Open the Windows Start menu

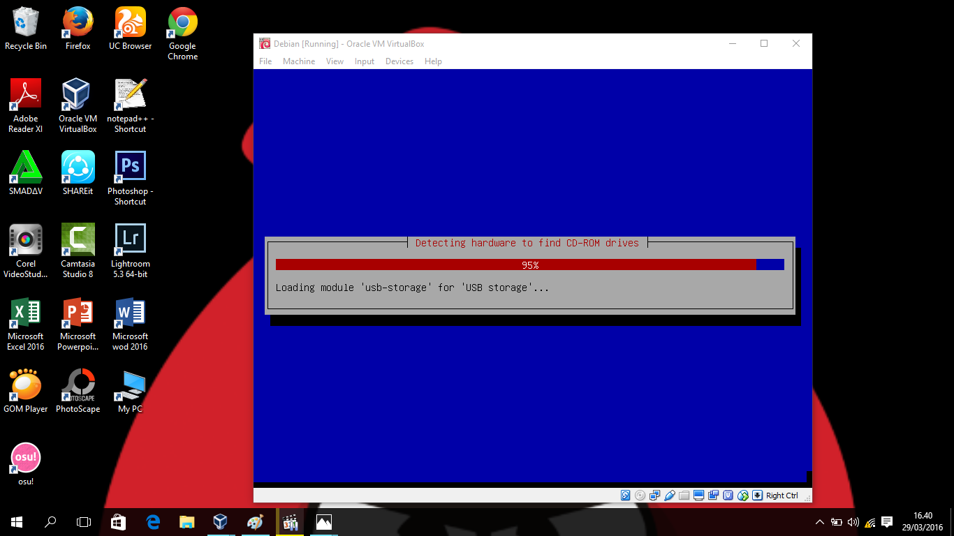coord(17,522)
